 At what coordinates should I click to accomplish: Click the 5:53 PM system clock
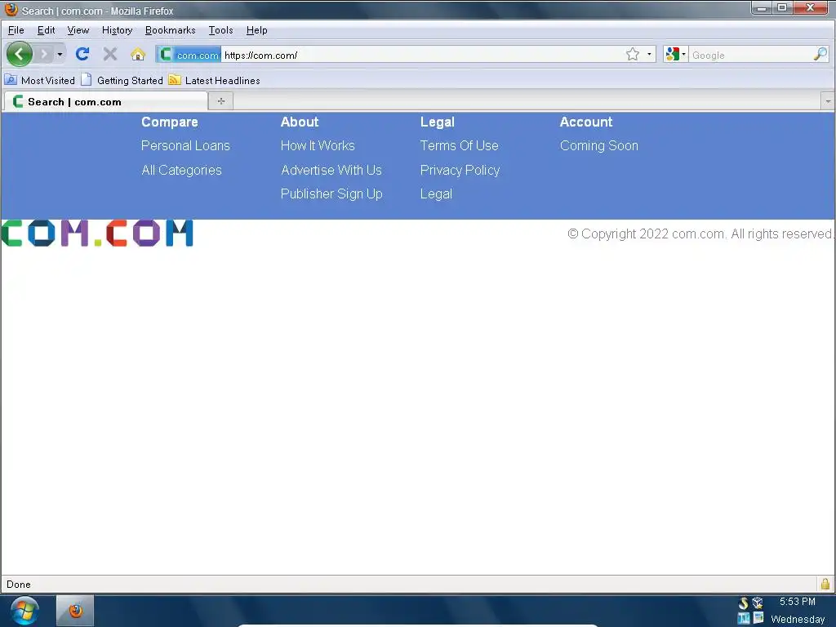pos(797,602)
